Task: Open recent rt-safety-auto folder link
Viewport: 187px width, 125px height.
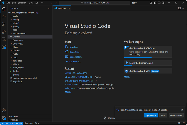Action: [x=71, y=84]
